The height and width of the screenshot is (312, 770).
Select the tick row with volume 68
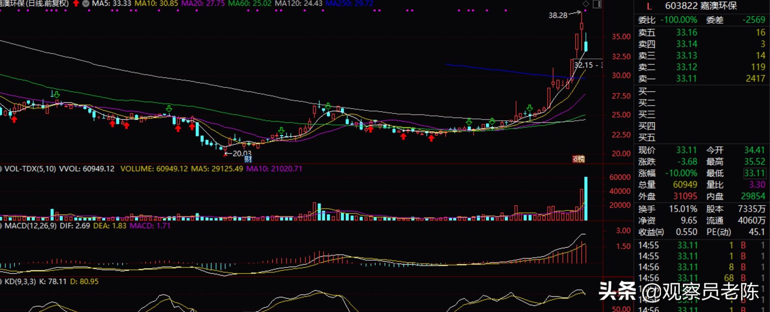[702, 278]
